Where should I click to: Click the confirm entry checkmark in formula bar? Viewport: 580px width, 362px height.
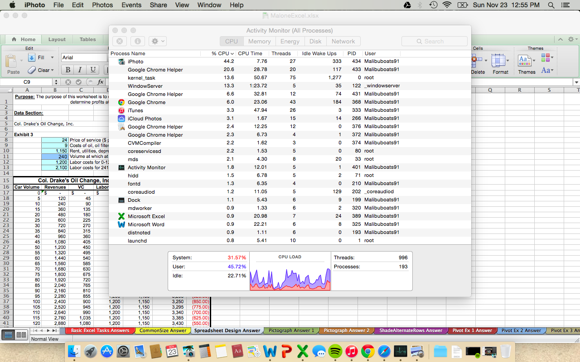click(x=78, y=82)
